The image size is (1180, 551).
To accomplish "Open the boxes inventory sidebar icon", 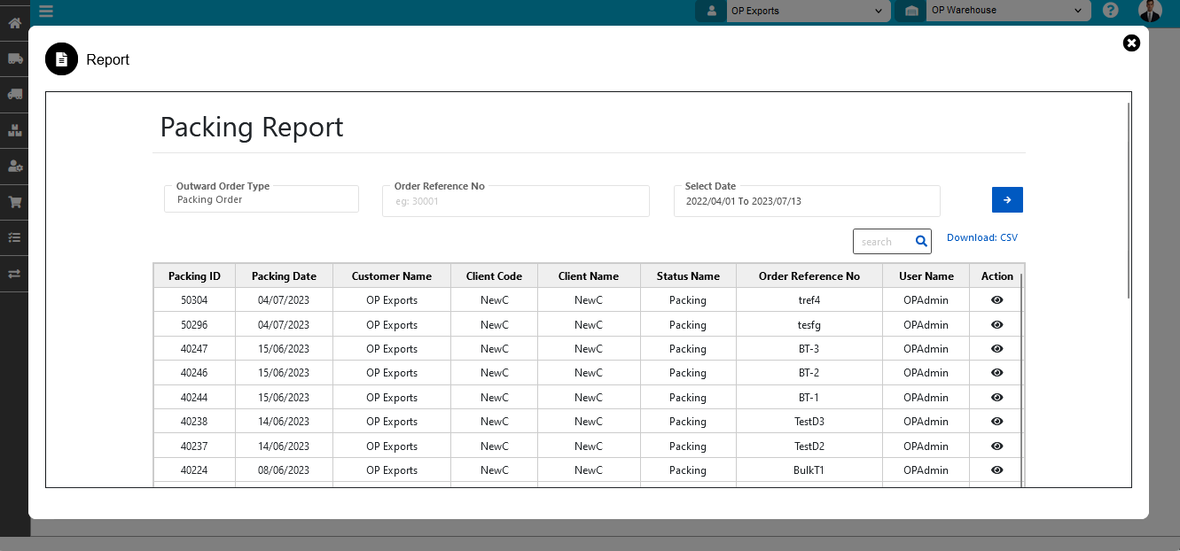I will pyautogui.click(x=14, y=130).
